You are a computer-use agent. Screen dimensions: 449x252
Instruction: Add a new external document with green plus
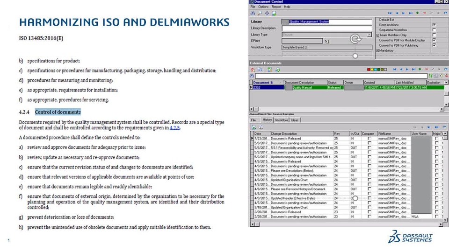click(x=420, y=69)
